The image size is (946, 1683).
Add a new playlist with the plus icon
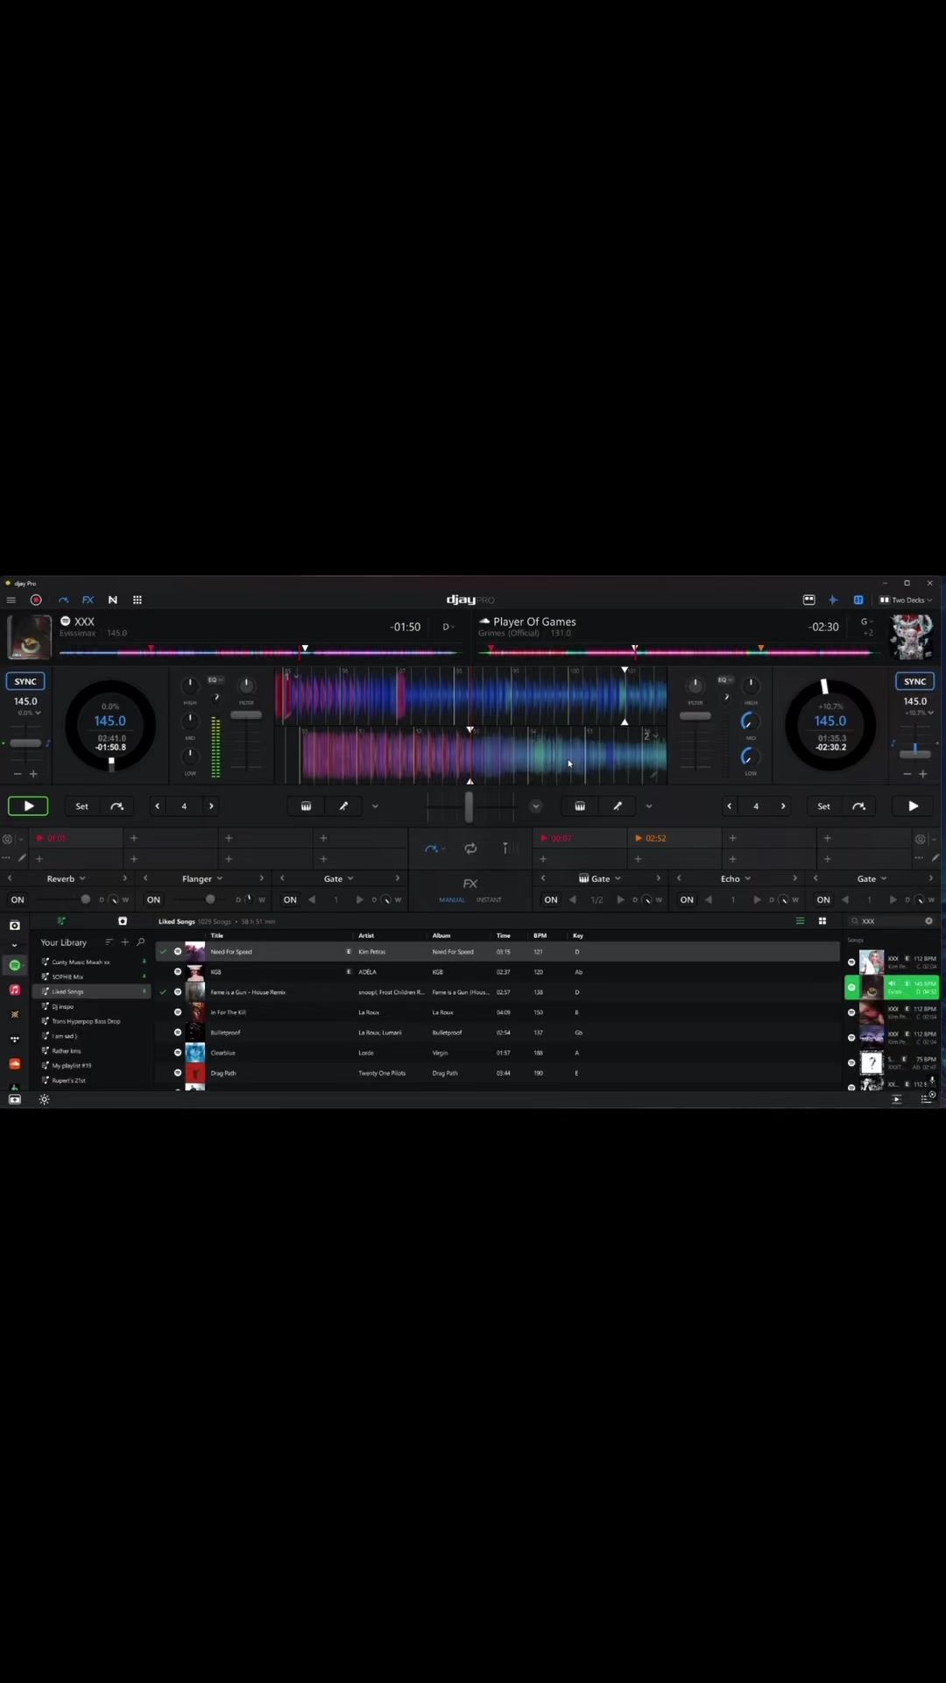point(125,942)
